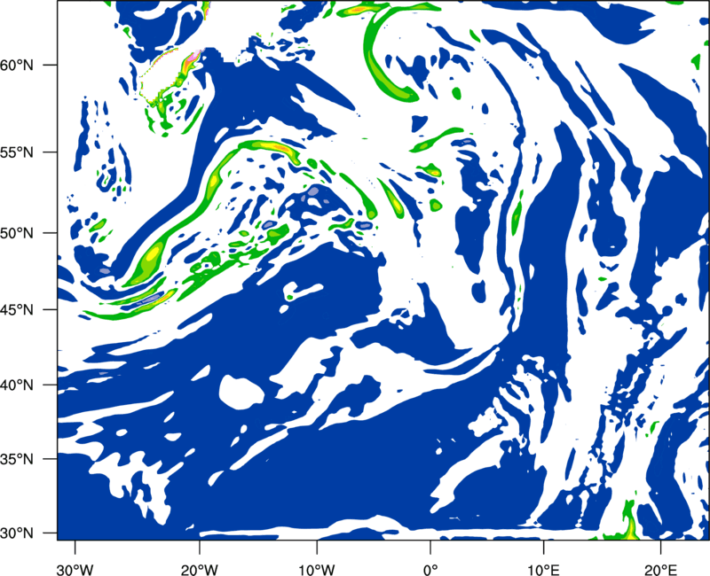Click the 0° longitude label

coord(430,570)
